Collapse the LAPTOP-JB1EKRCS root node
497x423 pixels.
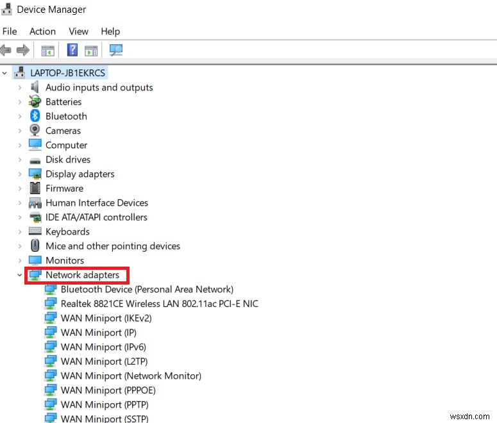[x=4, y=73]
